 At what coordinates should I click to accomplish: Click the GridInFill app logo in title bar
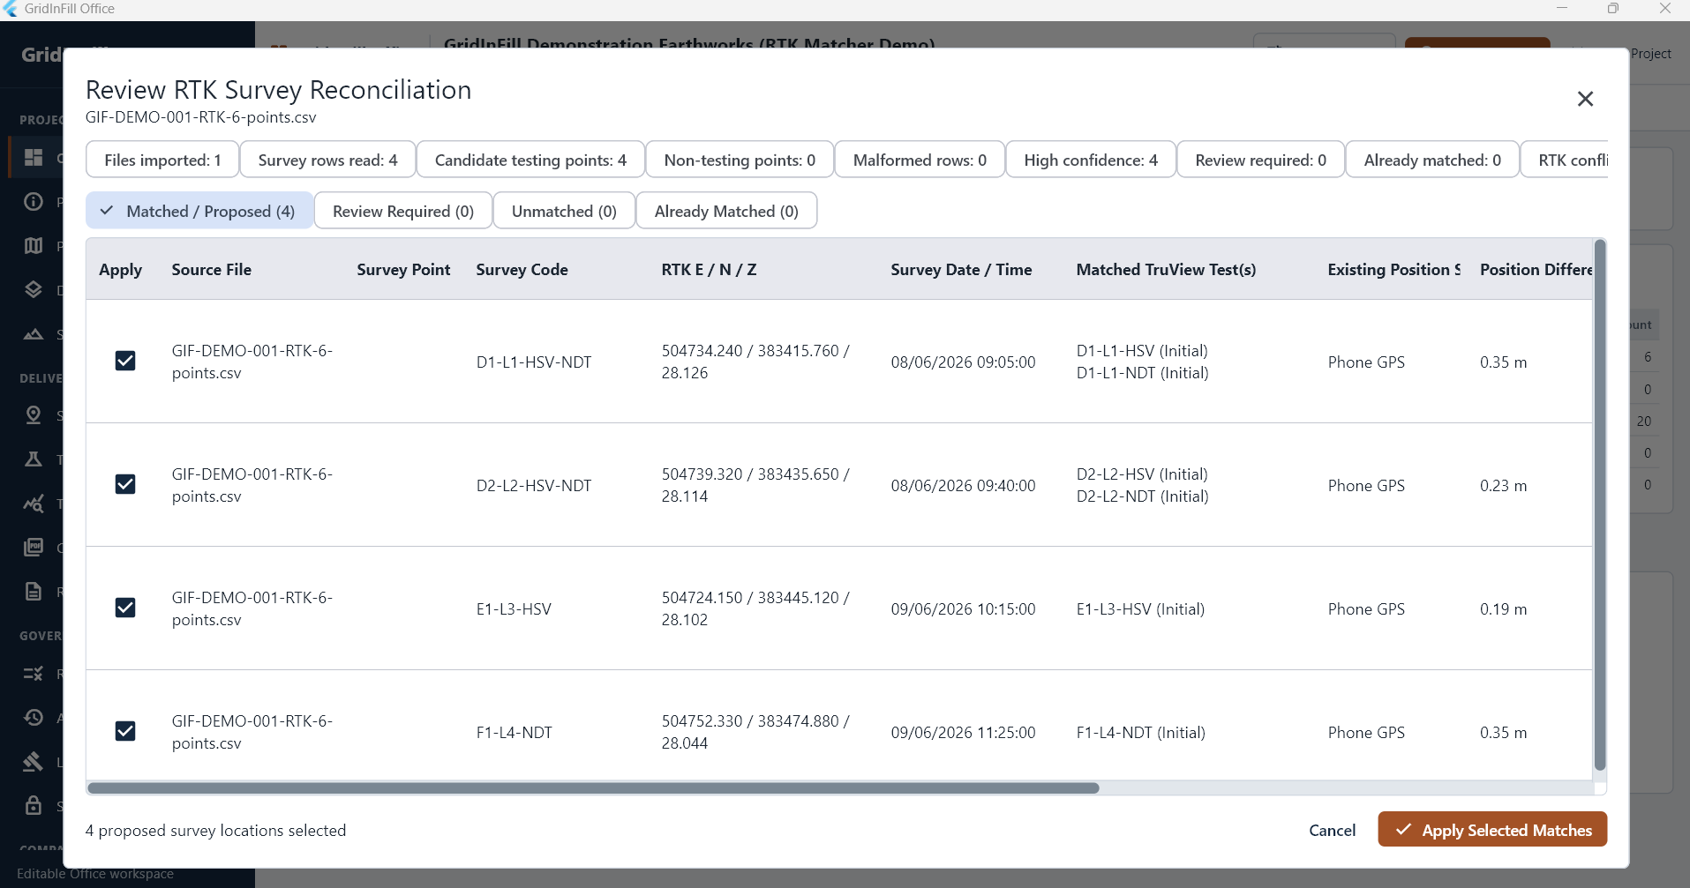[x=11, y=9]
